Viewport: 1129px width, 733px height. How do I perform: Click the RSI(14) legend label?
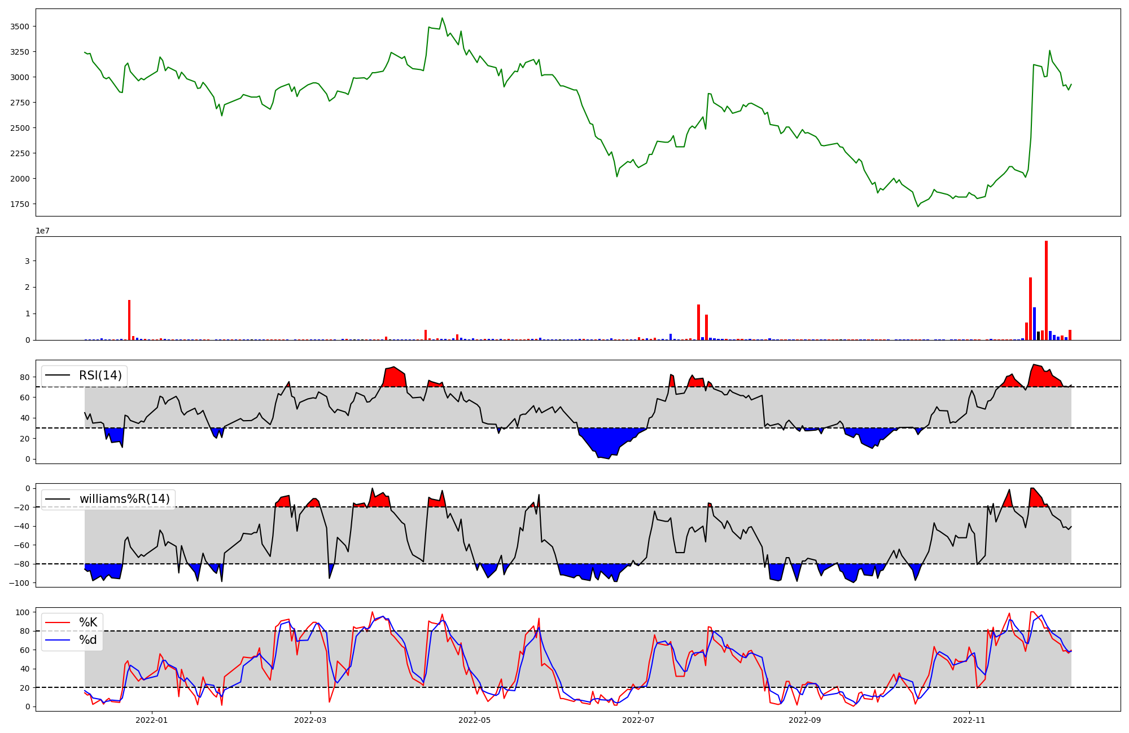[100, 376]
